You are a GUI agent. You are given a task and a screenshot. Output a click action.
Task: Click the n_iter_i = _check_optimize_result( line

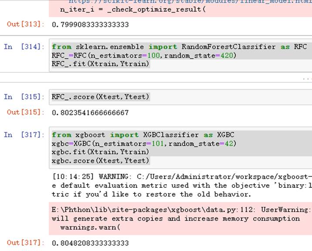tap(133, 10)
